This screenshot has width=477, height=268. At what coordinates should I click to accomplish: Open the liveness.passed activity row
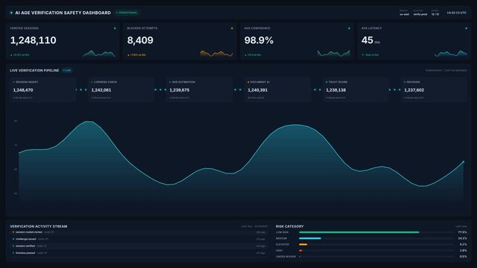tap(138, 253)
